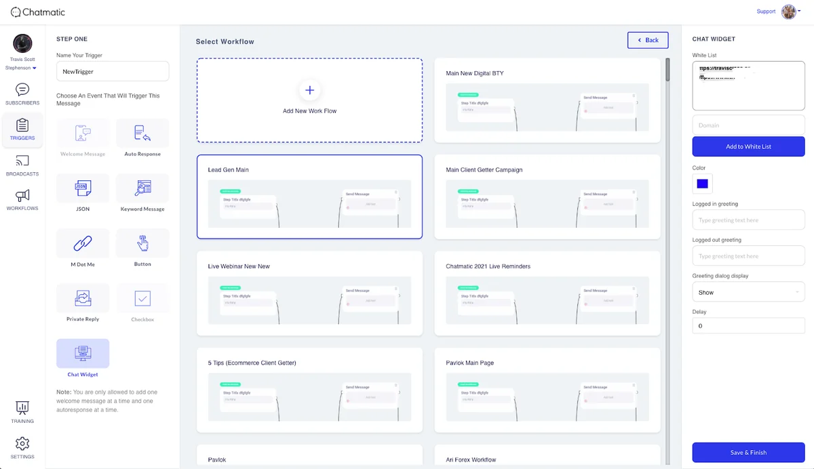
Task: Click the Domain input field
Action: coord(748,125)
